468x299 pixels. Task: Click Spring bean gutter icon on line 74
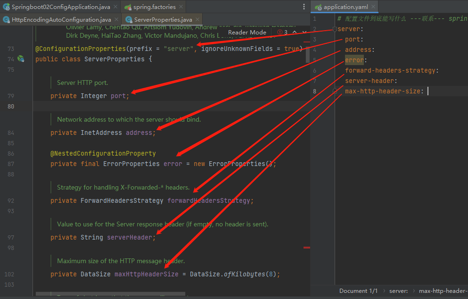click(x=21, y=59)
